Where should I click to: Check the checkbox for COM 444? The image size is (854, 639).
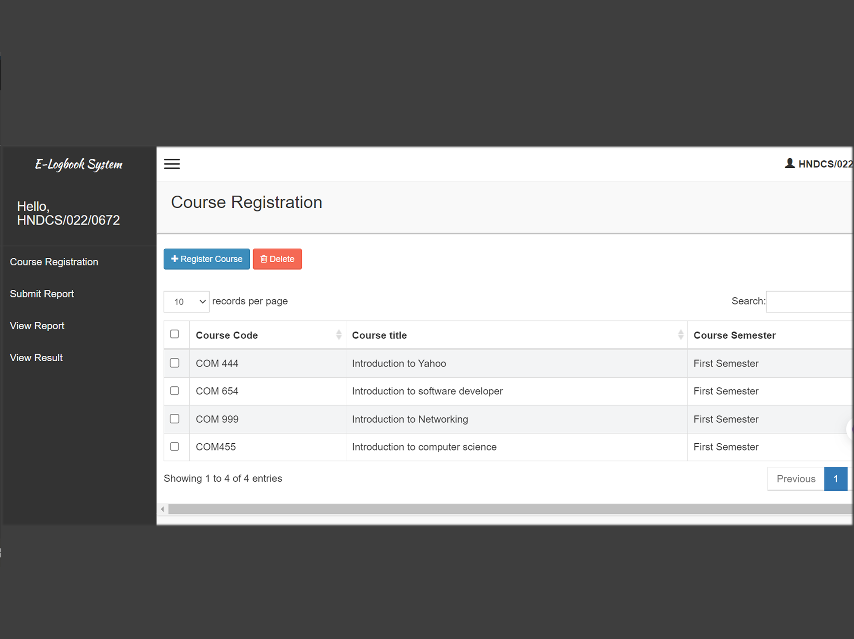[x=175, y=363]
